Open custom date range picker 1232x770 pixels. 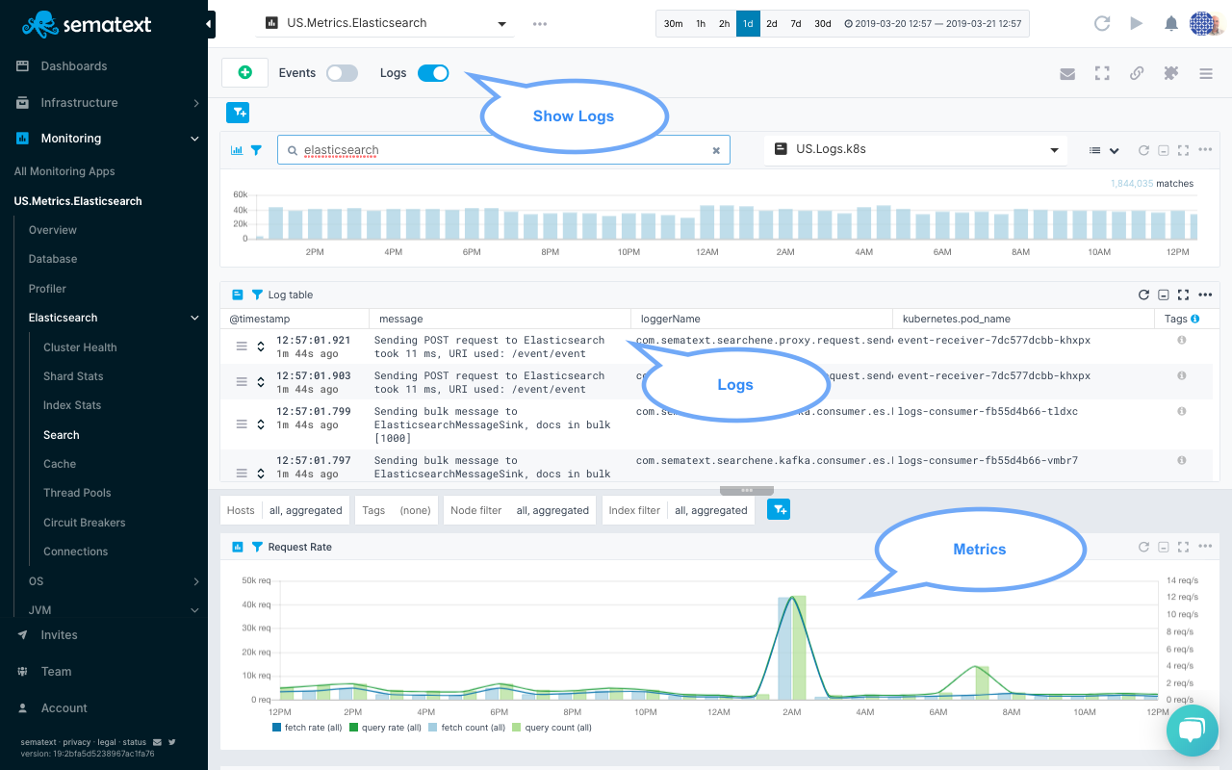tap(933, 23)
